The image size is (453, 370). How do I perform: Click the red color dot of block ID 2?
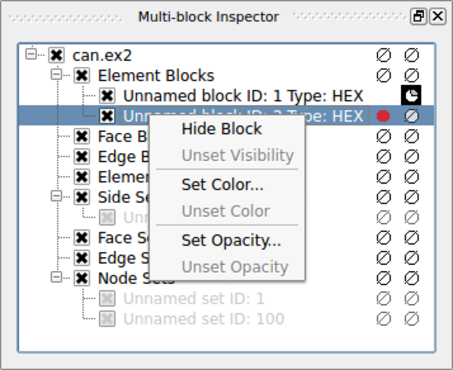[x=383, y=116]
